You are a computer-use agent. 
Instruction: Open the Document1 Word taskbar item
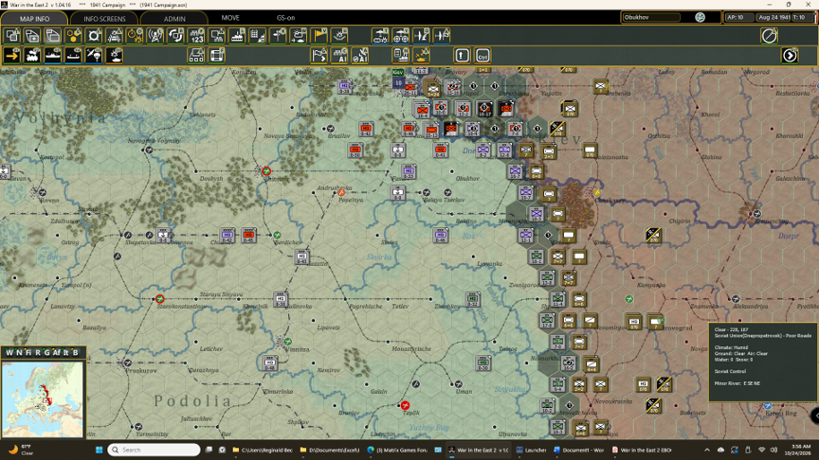pyautogui.click(x=577, y=450)
